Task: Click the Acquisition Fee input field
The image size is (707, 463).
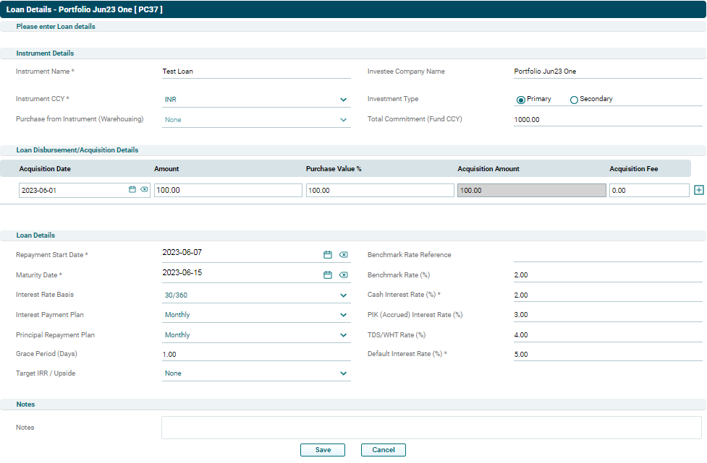Action: coord(649,191)
